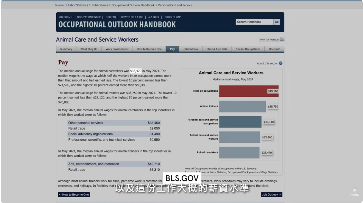Click the About this section help icon

click(281, 63)
